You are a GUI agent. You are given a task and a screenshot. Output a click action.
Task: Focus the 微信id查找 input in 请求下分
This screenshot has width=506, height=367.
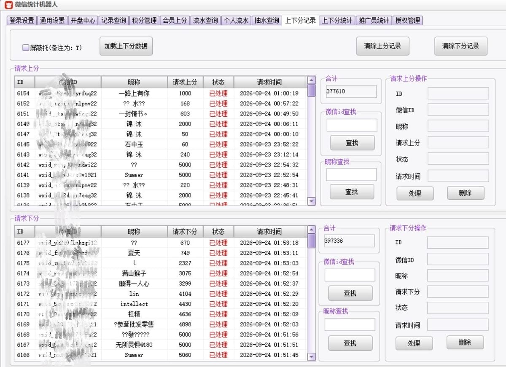pyautogui.click(x=350, y=275)
